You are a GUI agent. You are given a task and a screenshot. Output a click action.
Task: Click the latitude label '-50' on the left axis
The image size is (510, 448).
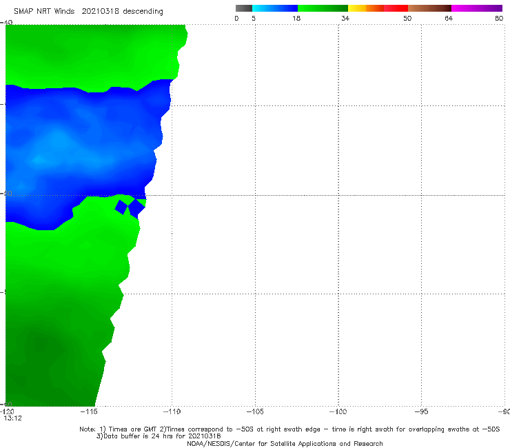[x=6, y=193]
